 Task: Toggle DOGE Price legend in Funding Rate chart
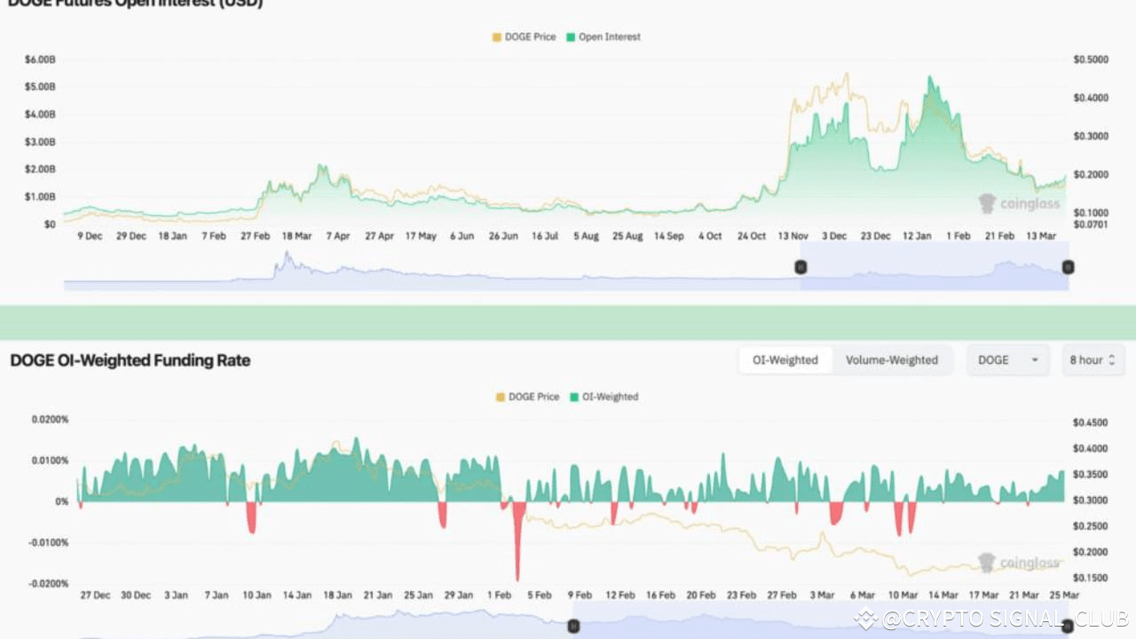(x=527, y=397)
